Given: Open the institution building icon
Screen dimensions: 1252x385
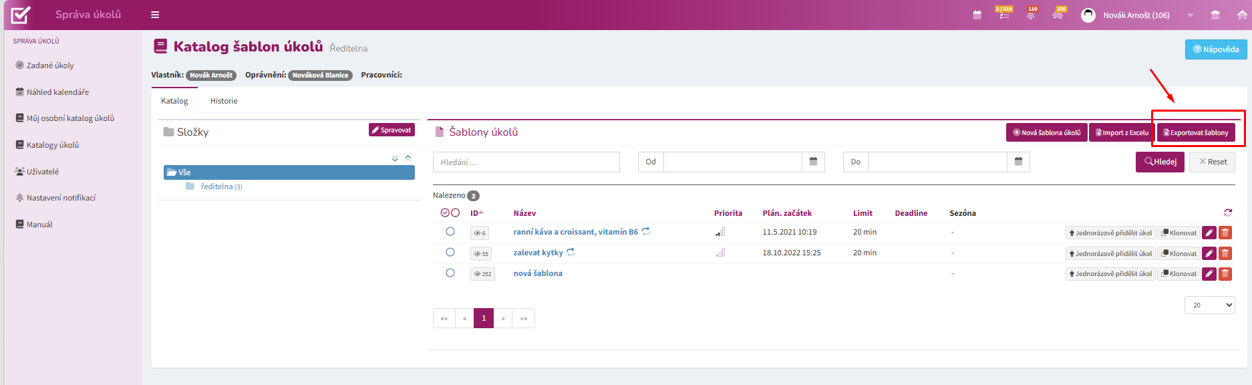Looking at the screenshot, I should click(x=1216, y=15).
